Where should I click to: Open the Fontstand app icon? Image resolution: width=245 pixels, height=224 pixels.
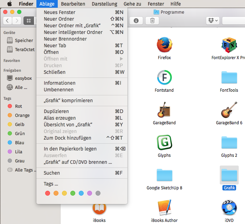pos(164,77)
